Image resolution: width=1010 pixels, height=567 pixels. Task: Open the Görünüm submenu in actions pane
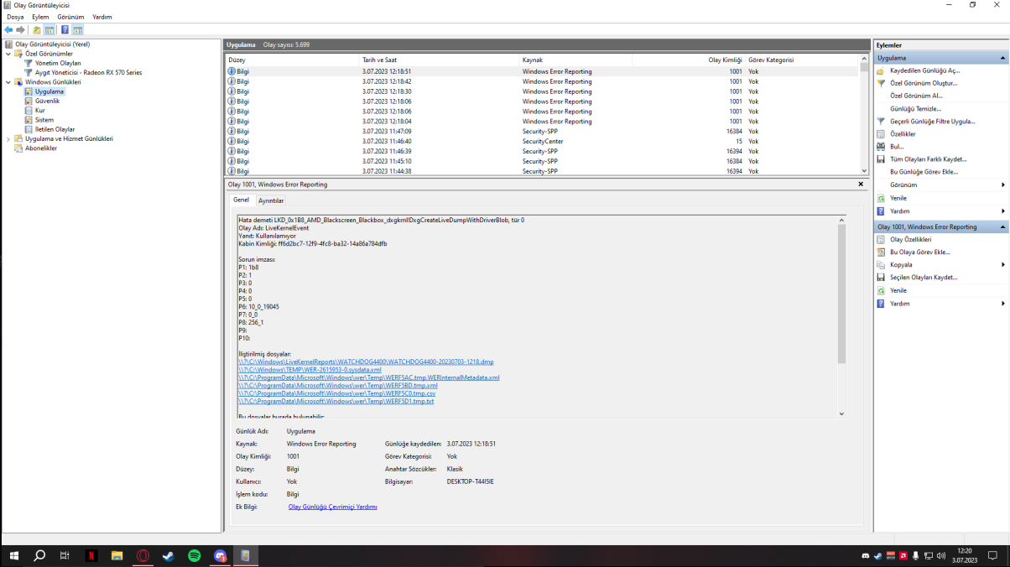tap(941, 185)
